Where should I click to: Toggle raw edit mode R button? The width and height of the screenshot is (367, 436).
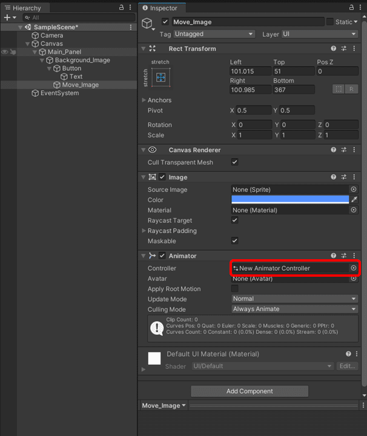351,89
